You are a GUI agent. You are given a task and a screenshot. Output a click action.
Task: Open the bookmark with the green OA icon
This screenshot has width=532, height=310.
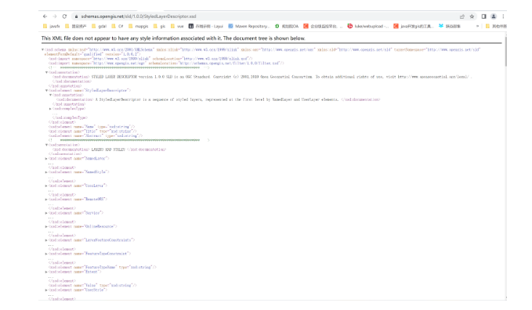pyautogui.click(x=287, y=26)
